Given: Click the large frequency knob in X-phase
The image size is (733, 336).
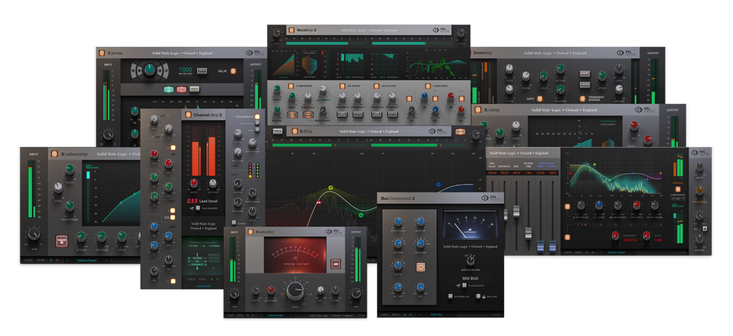Looking at the screenshot, I should pos(148,70).
